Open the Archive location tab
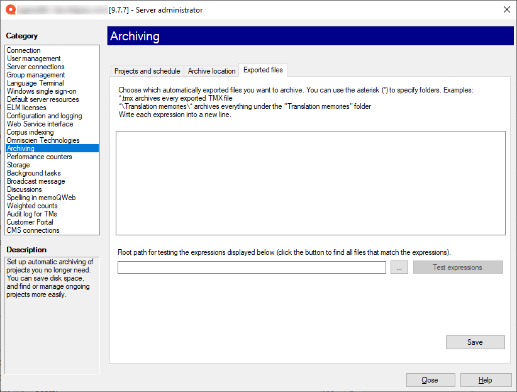This screenshot has height=392, width=517. 211,70
